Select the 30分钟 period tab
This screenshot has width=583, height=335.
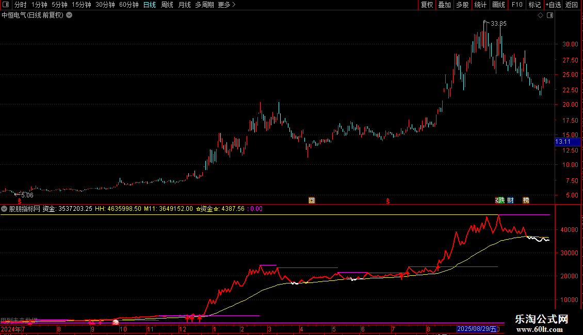pos(105,5)
